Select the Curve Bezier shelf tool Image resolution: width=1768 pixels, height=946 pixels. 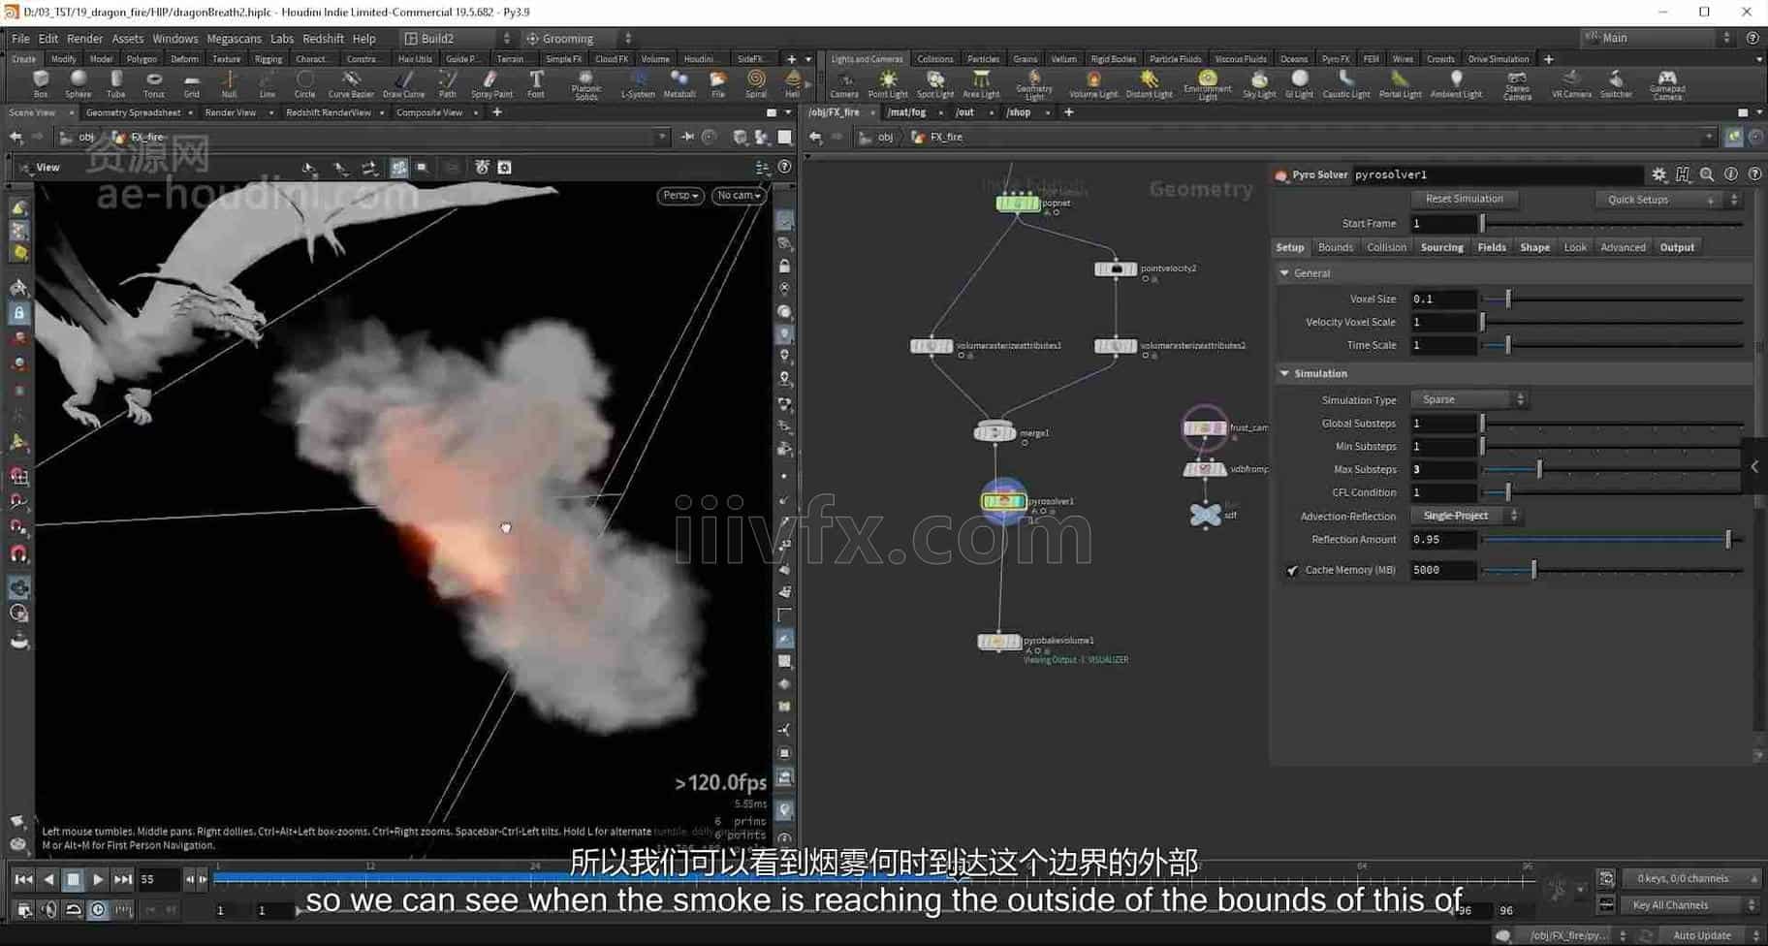click(x=351, y=83)
